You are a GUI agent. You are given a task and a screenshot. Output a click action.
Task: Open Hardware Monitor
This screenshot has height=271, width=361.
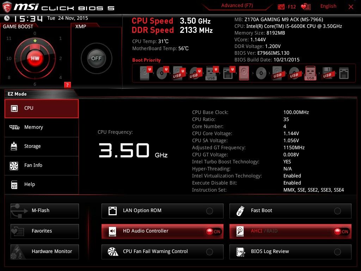click(x=45, y=252)
